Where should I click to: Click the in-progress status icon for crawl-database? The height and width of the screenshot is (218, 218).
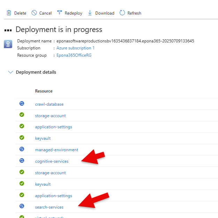coord(22,104)
